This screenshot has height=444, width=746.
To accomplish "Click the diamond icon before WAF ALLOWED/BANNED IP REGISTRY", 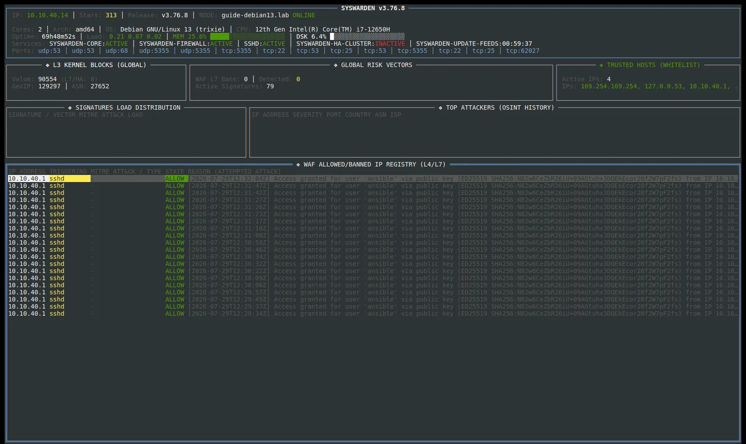I will point(298,165).
